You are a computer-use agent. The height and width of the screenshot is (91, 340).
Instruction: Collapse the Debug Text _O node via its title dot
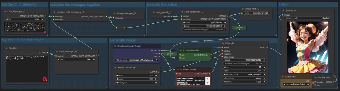click(x=243, y=9)
